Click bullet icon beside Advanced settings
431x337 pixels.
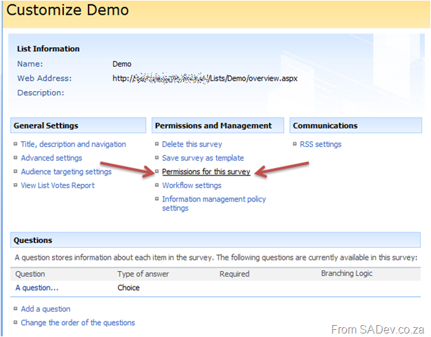point(15,158)
